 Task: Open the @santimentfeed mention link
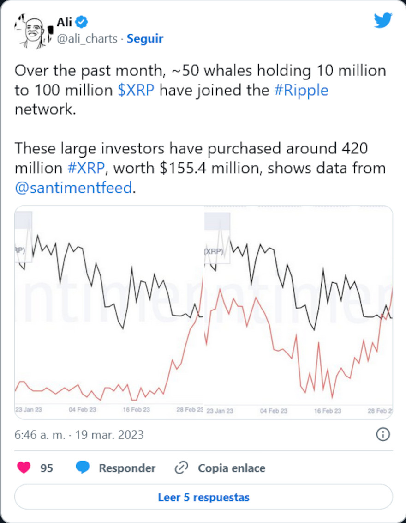coord(73,188)
